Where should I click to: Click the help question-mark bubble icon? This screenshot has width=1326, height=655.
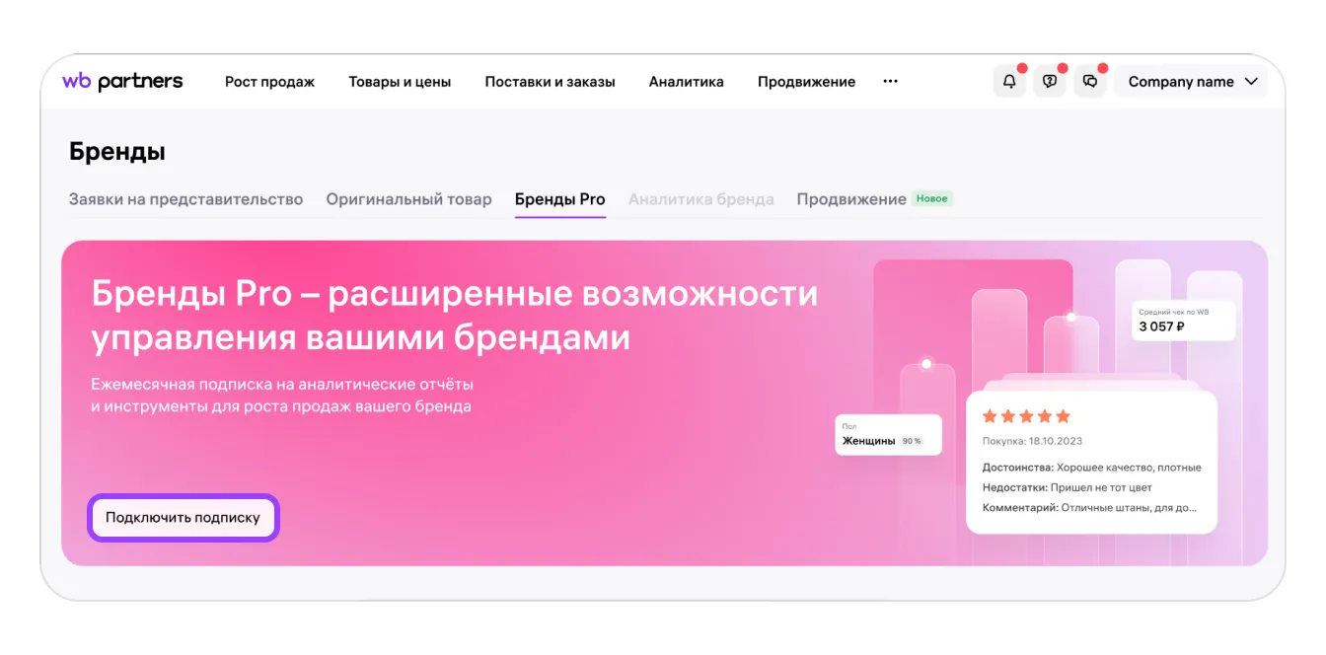pos(1050,82)
